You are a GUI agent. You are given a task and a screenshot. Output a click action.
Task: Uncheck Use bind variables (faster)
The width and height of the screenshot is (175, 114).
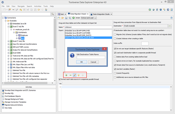click(115, 69)
